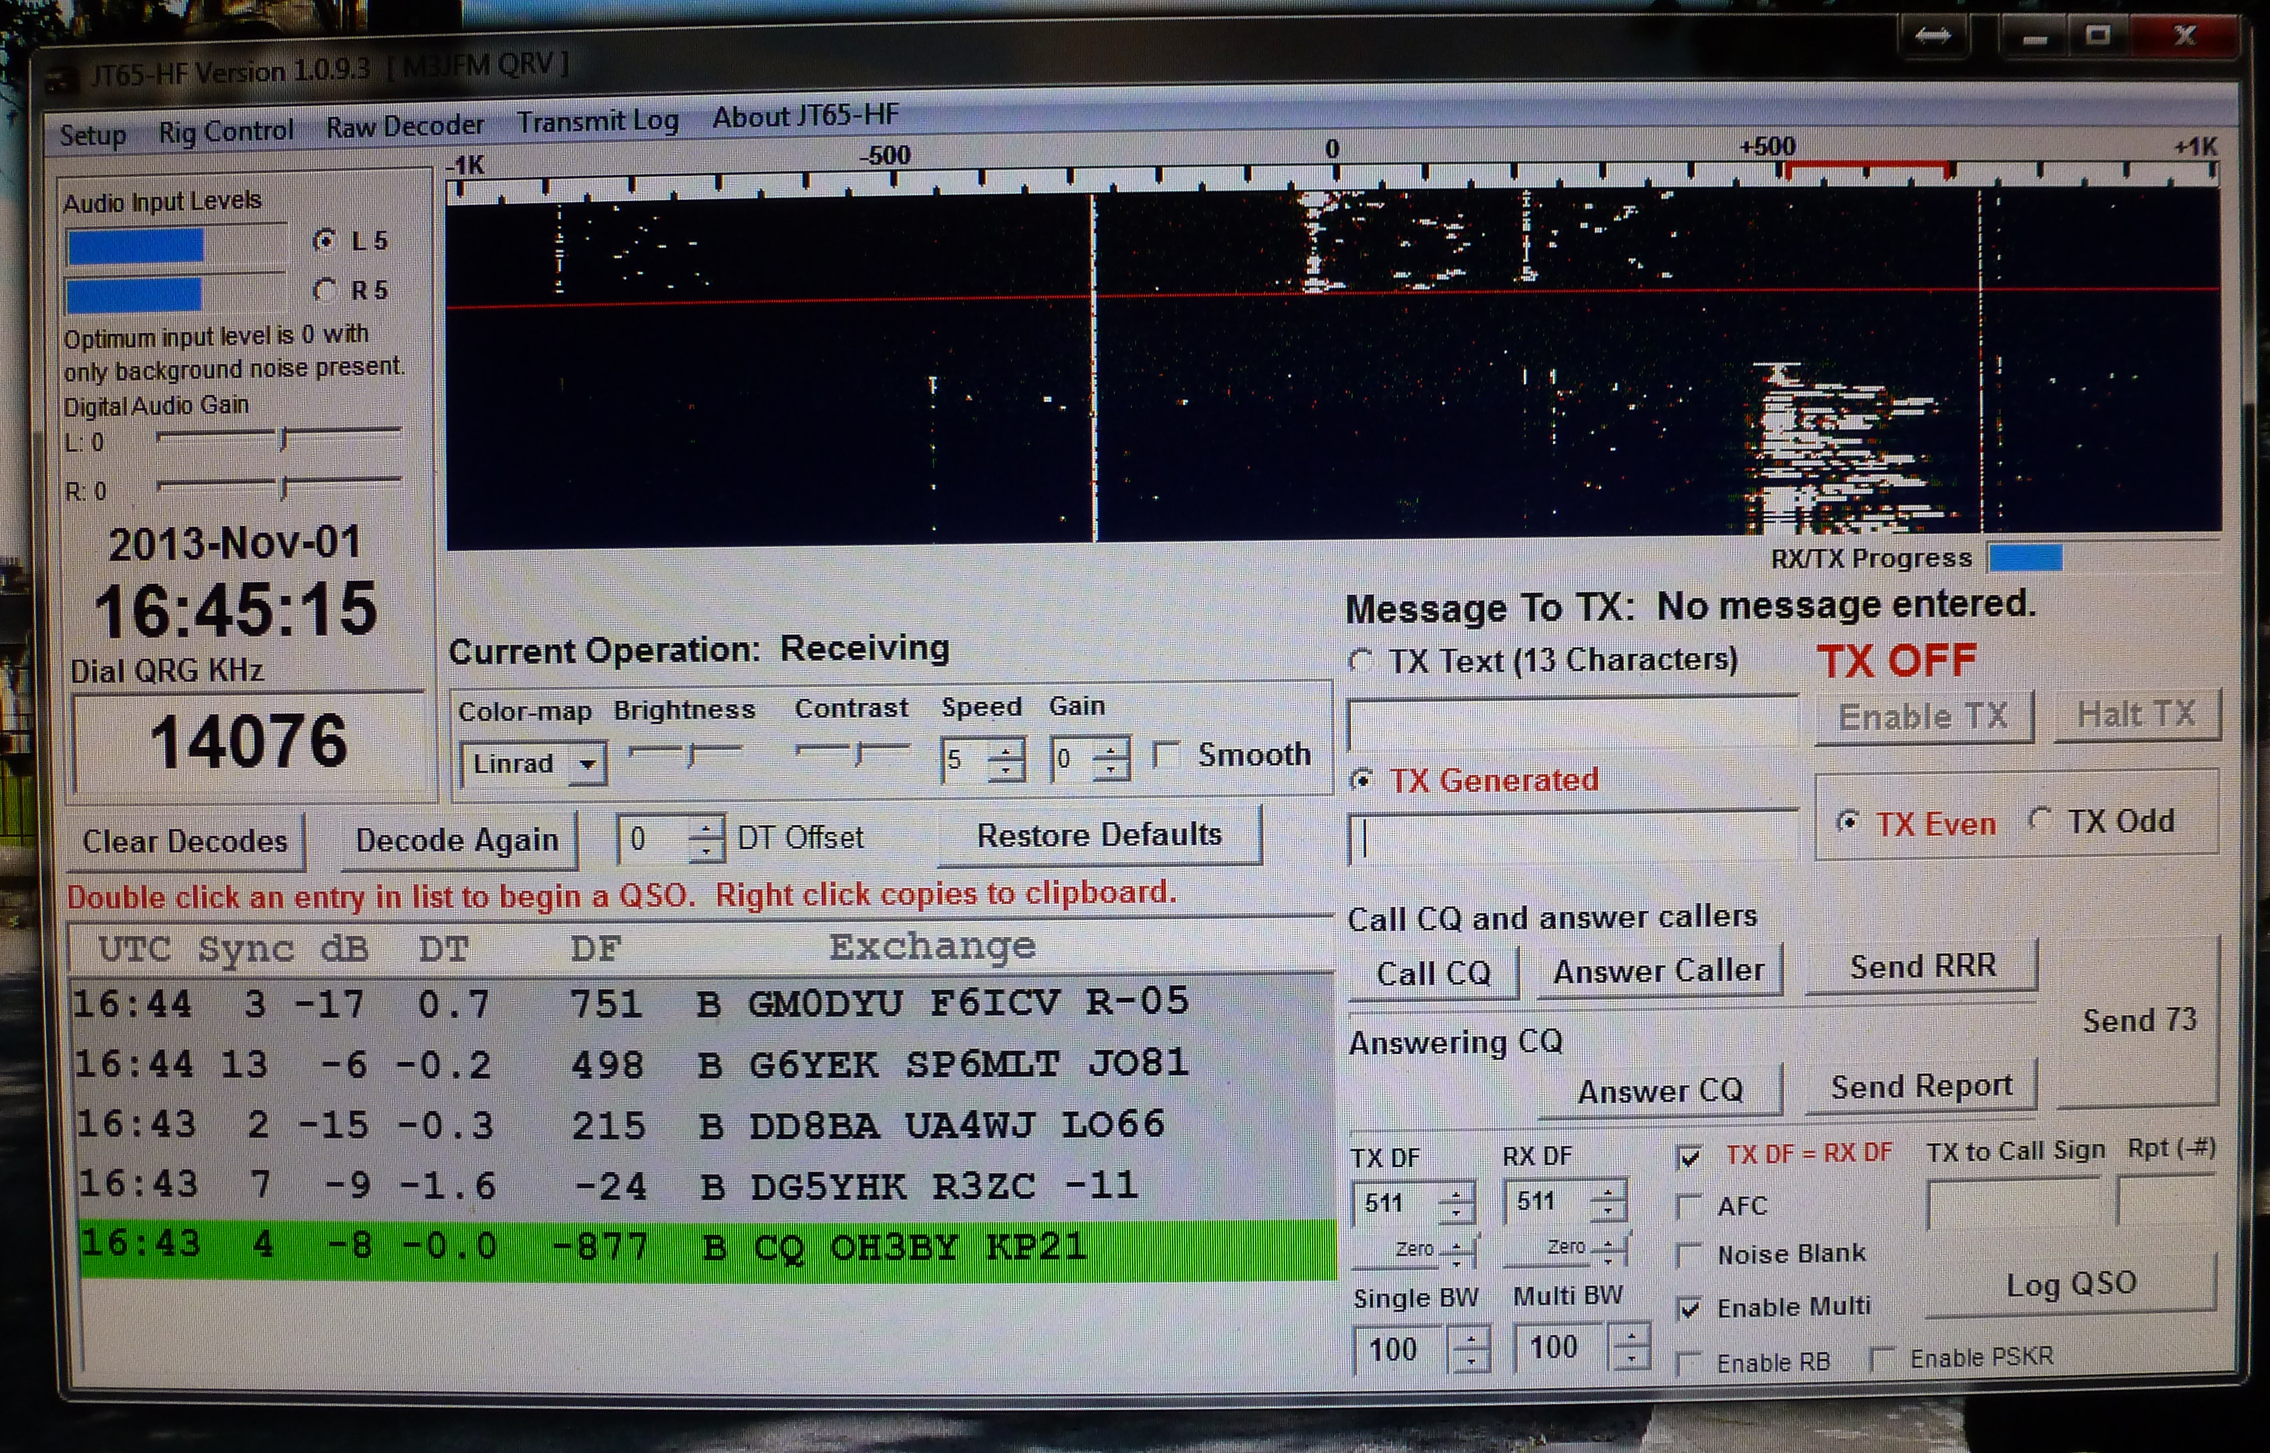This screenshot has height=1453, width=2270.
Task: Click the Send RRR button
Action: coord(1923,966)
